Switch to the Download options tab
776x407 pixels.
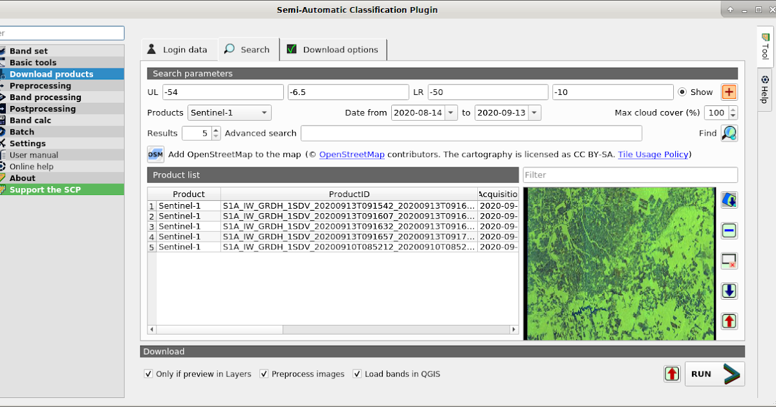332,49
